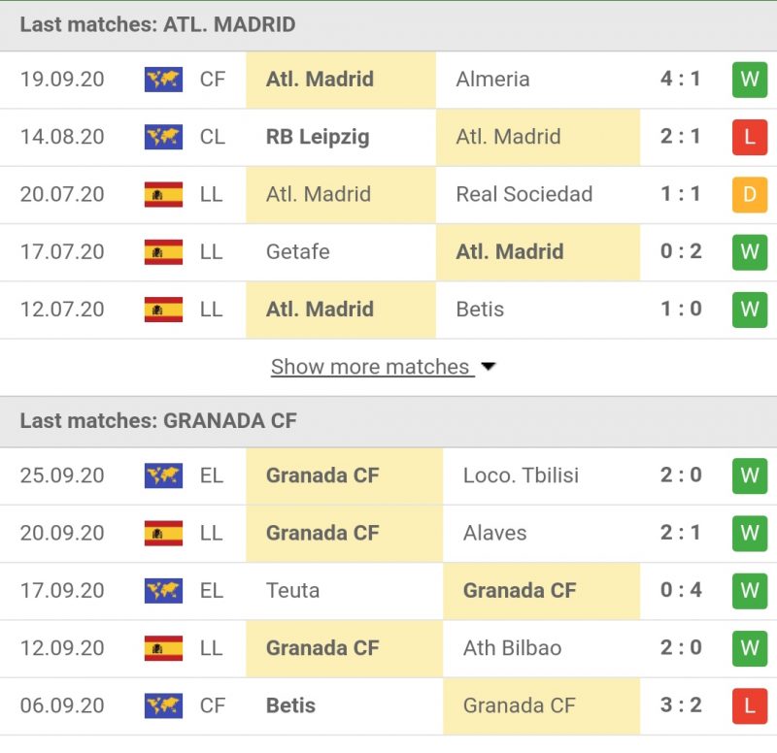Click the green W badge for Teuta match
777x753 pixels.
tap(749, 590)
